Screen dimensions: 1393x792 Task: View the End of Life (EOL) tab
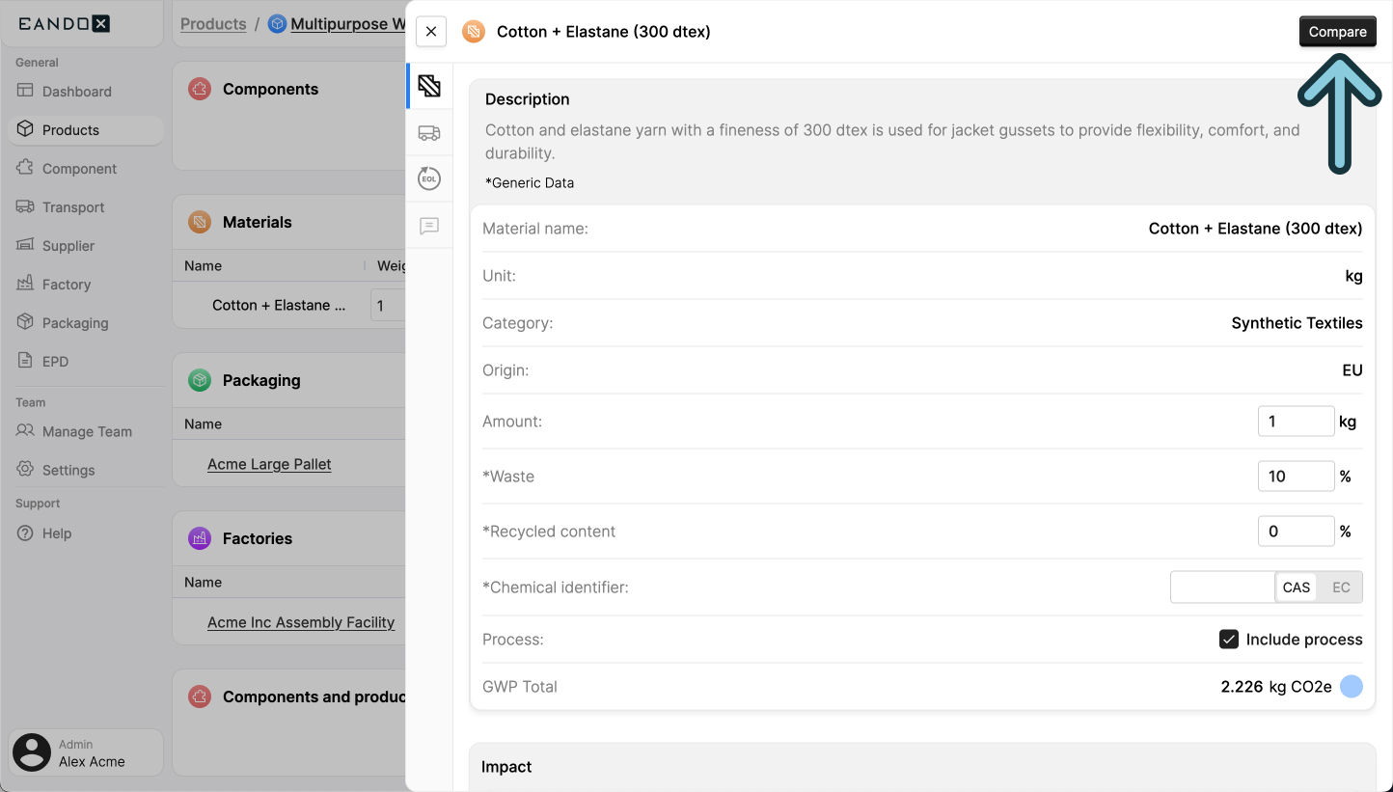tap(429, 178)
